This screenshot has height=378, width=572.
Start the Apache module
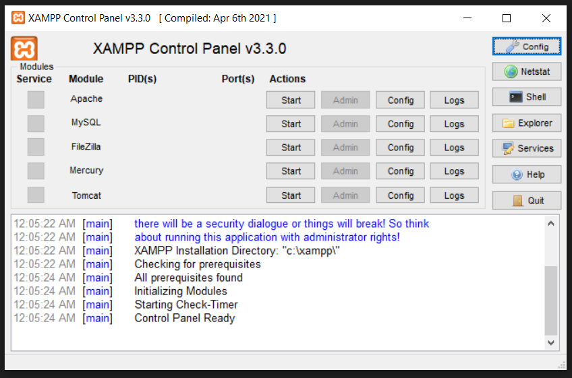click(291, 100)
